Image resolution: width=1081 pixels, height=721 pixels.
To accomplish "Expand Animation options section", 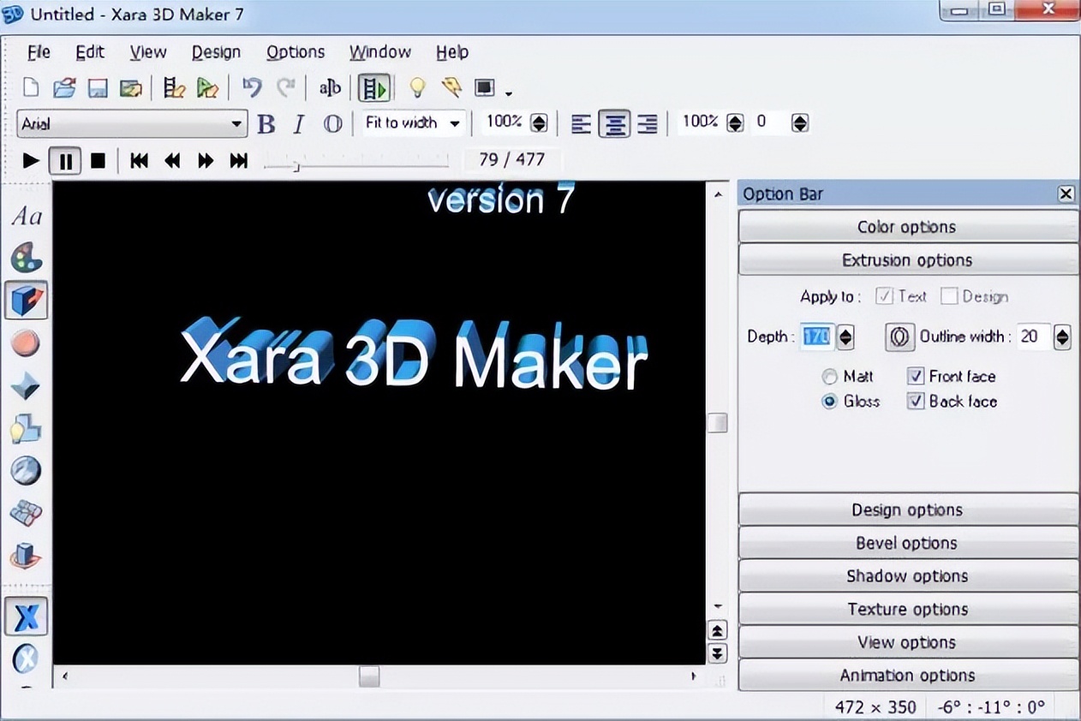I will click(x=908, y=675).
